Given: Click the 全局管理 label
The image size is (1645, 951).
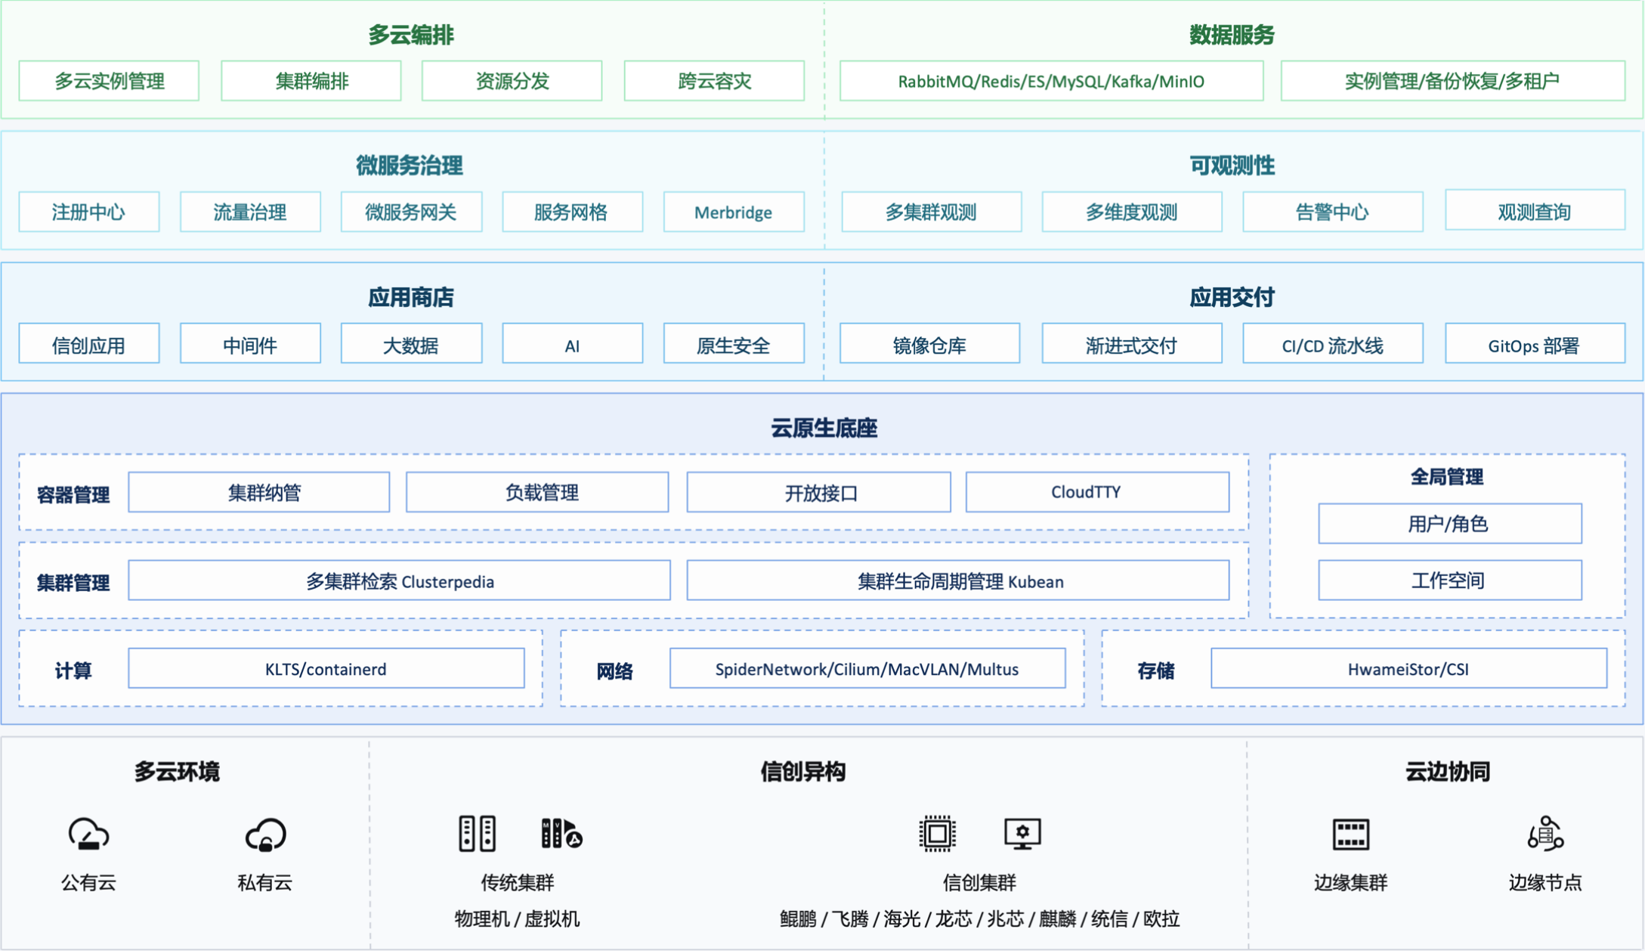Looking at the screenshot, I should tap(1446, 476).
